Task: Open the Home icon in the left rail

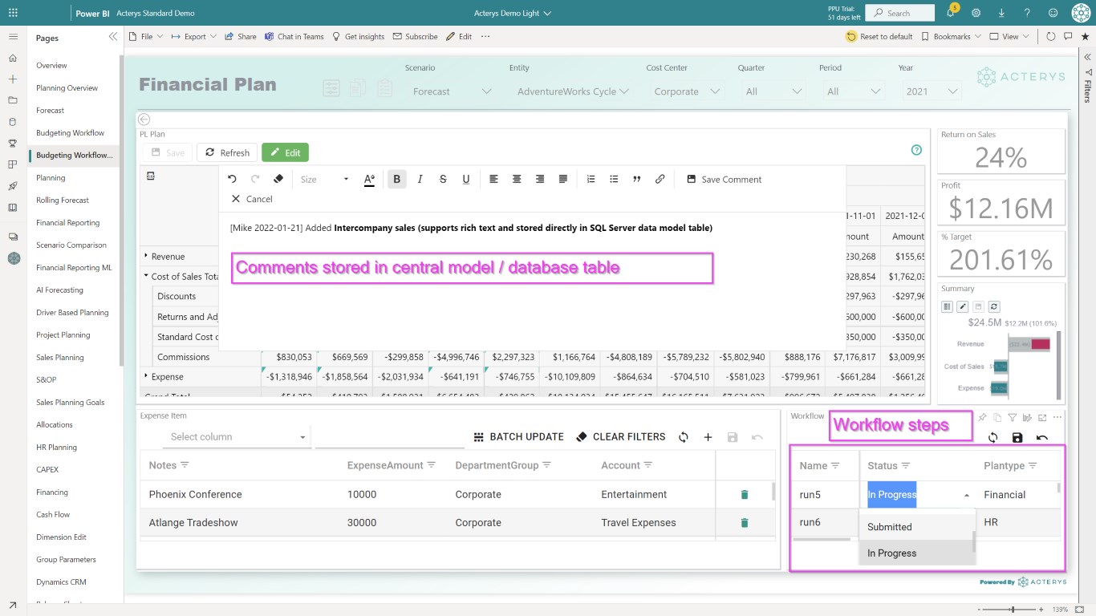Action: [x=13, y=58]
